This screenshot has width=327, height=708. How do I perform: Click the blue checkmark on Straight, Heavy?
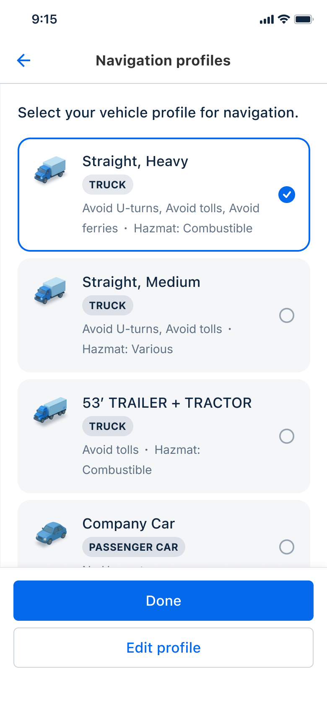pos(287,194)
